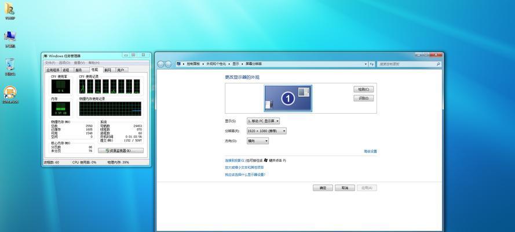Screen dimensions: 515x232
Task: Go forward in the control panel window
Action: (x=168, y=64)
